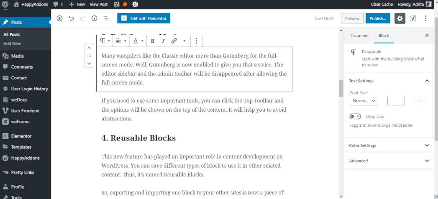Close the settings sidebar
The image size is (438, 199).
(427, 36)
